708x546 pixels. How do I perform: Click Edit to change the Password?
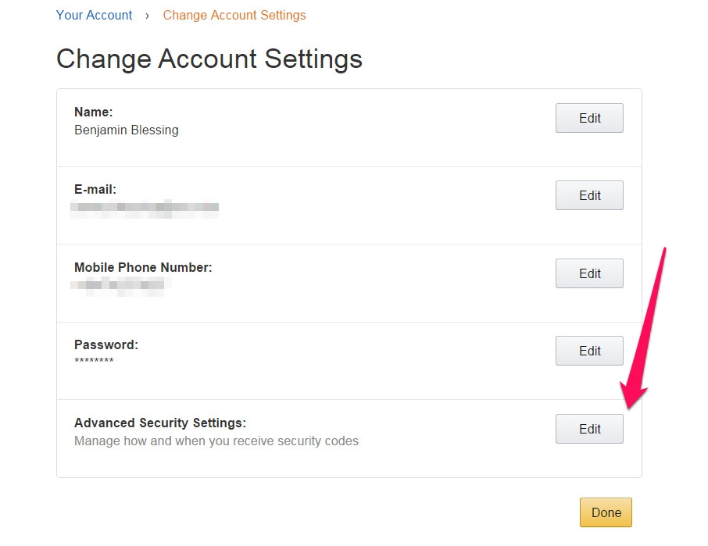pyautogui.click(x=588, y=351)
